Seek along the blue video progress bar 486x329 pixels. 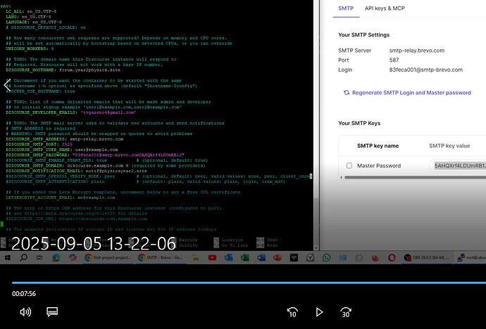tap(249, 283)
